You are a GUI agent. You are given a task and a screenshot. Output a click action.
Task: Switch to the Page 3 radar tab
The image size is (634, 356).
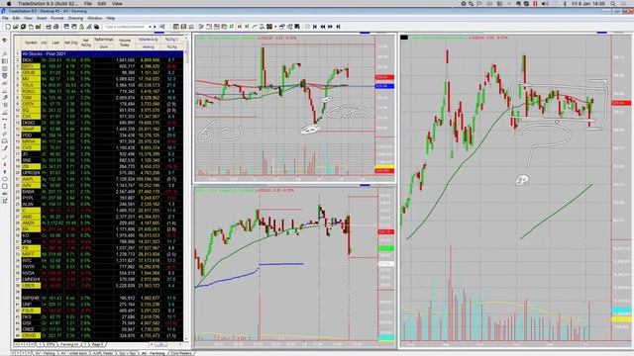(97, 345)
